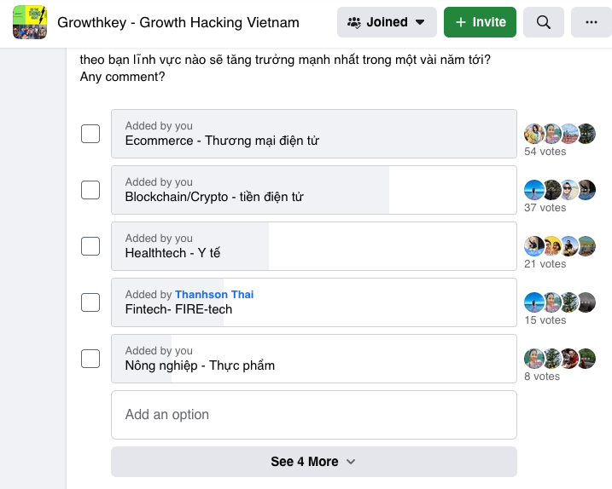Click into the Add an option field

pos(314,415)
